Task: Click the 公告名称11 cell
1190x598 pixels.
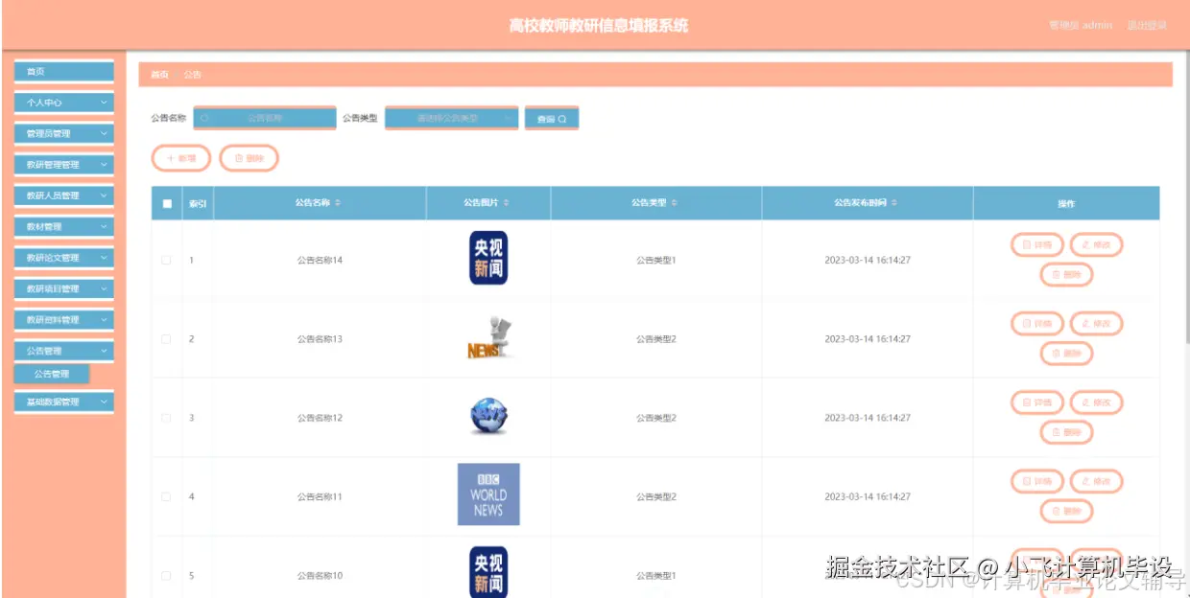Action: 320,496
